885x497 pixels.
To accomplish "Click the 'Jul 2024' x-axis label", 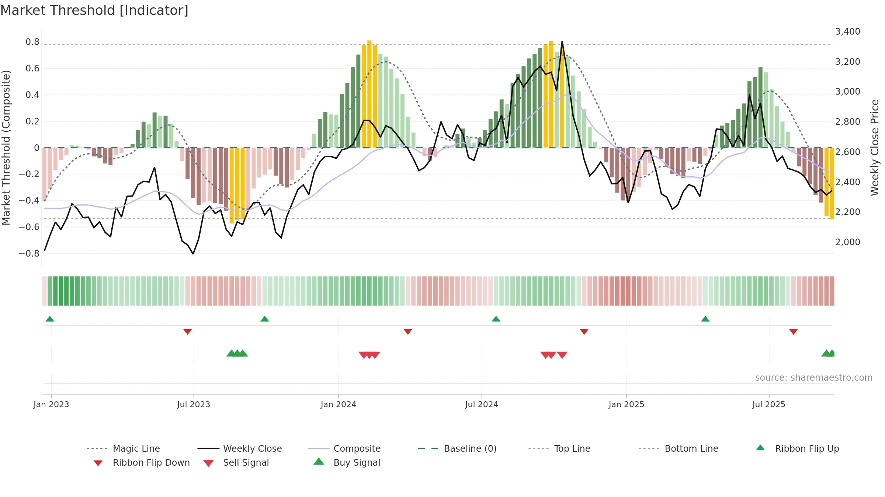I will (482, 404).
